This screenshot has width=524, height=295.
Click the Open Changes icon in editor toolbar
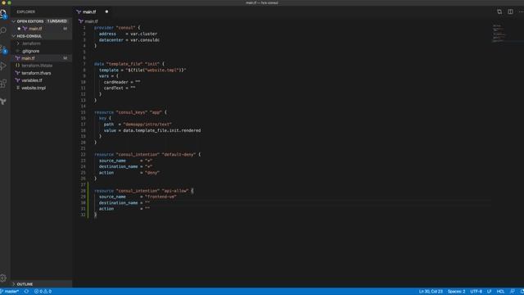coord(499,11)
